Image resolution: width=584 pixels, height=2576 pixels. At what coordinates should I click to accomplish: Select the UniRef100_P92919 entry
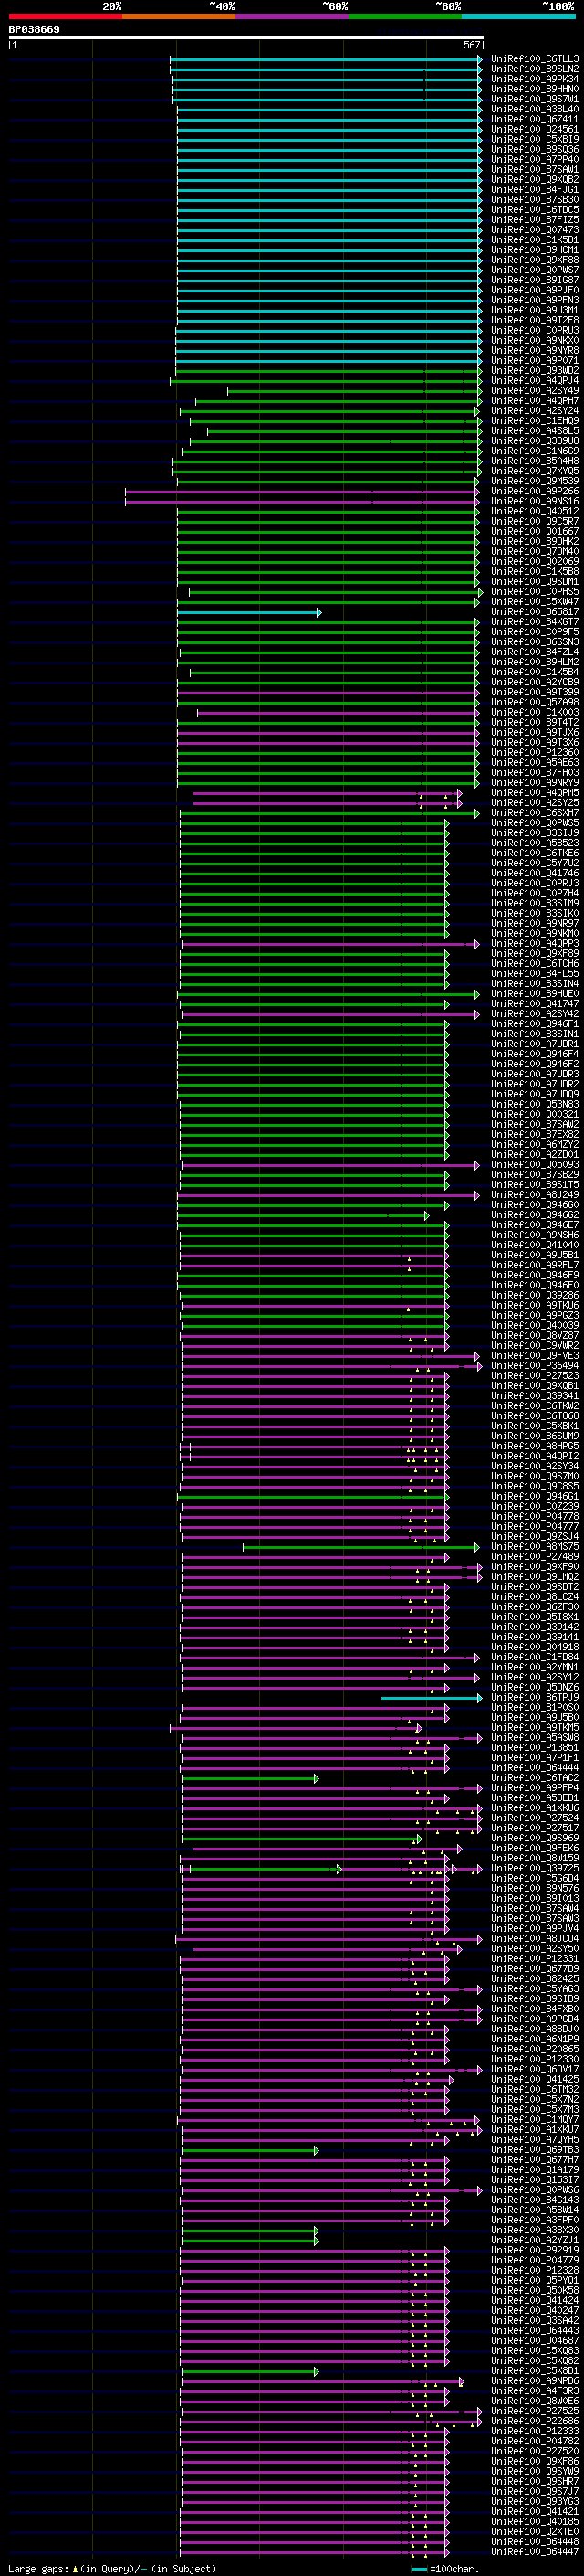(x=534, y=2250)
